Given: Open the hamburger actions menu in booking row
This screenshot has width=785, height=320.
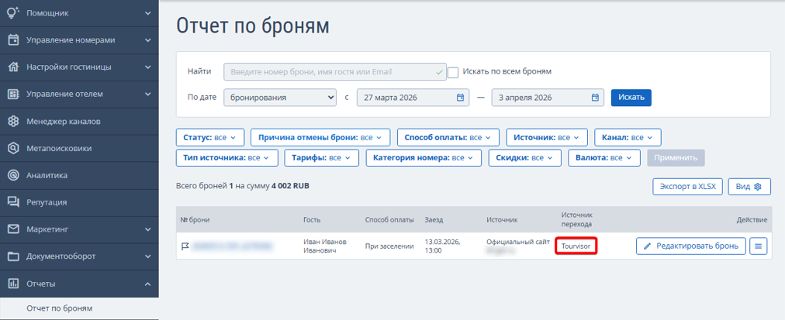Looking at the screenshot, I should click(x=759, y=246).
